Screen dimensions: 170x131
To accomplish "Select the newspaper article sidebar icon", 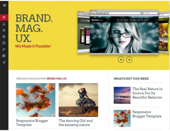I will (4, 43).
